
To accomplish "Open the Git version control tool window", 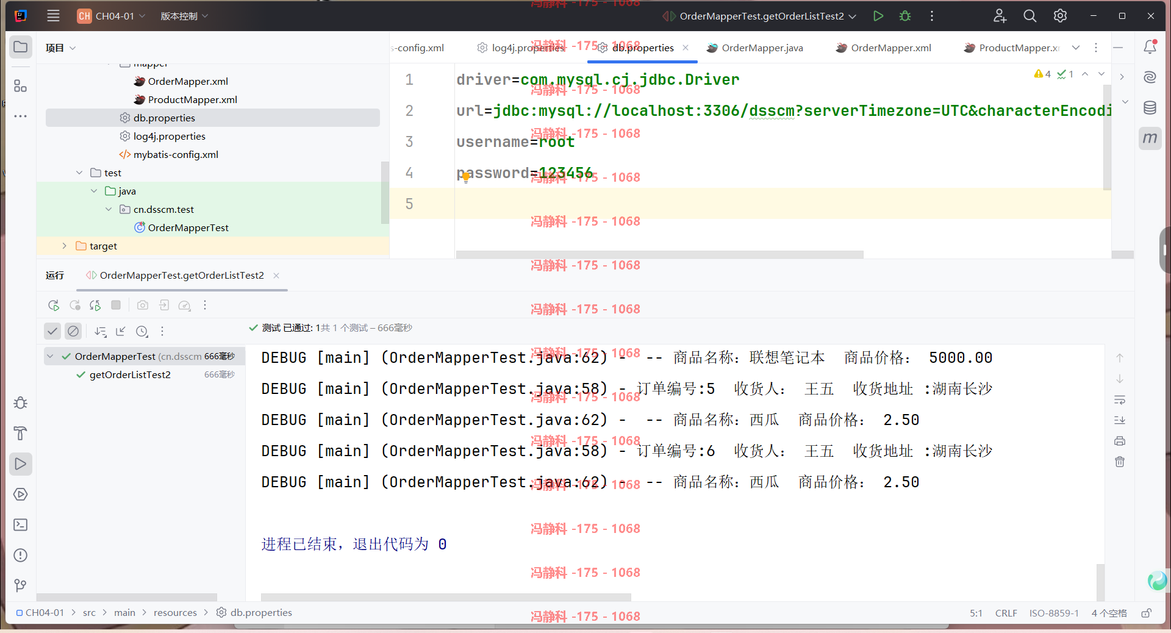I will coord(21,586).
